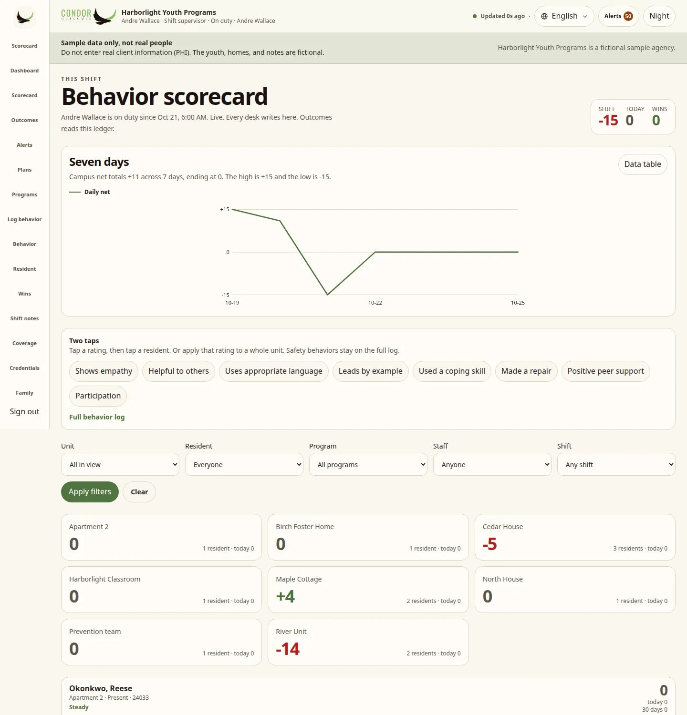Click the Okonkwo, Reese resident name
This screenshot has height=715, width=687.
pyautogui.click(x=101, y=688)
